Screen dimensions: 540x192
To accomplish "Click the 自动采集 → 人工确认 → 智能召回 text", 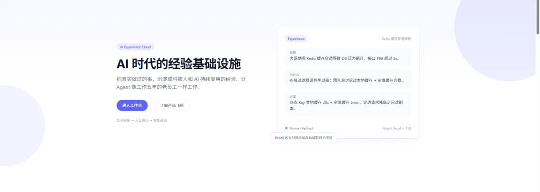I will [x=141, y=120].
